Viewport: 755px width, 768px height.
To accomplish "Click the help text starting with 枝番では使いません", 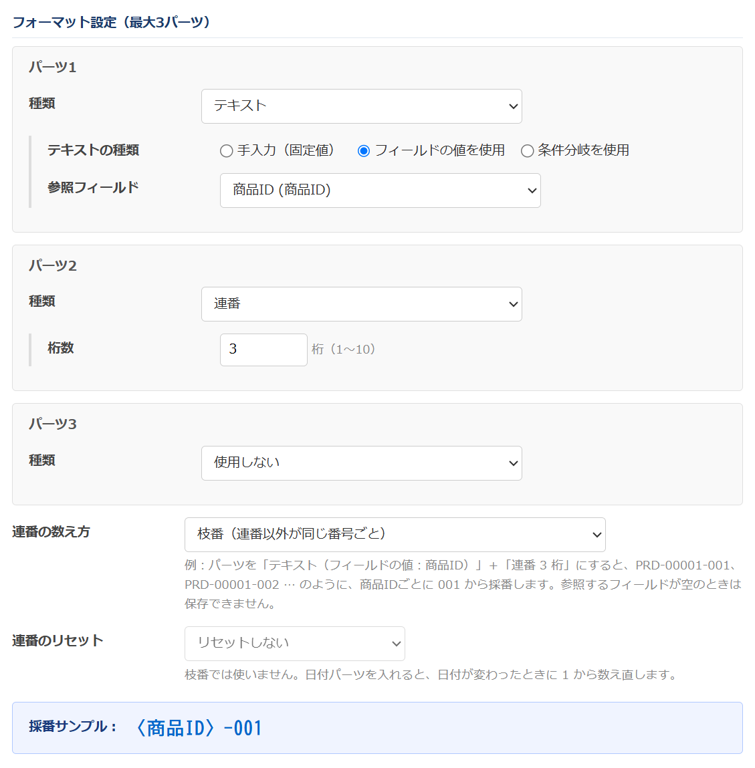I will [431, 675].
